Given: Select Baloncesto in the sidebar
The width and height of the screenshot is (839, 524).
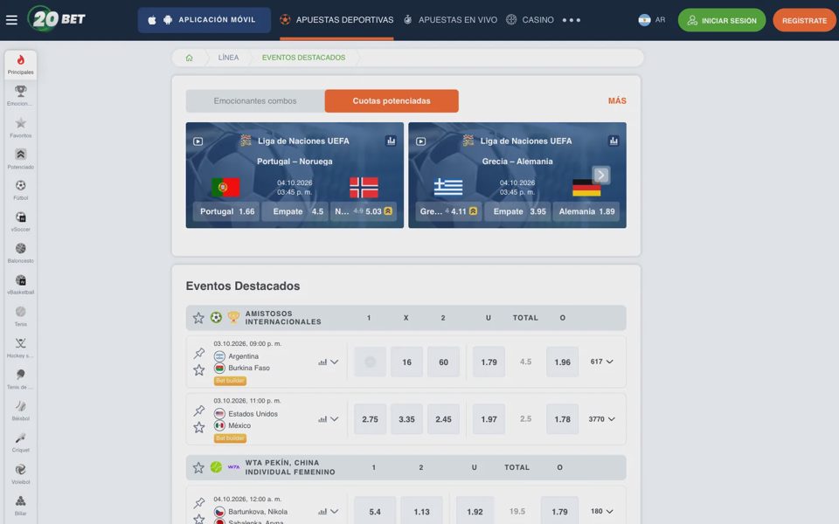Looking at the screenshot, I should [x=20, y=253].
